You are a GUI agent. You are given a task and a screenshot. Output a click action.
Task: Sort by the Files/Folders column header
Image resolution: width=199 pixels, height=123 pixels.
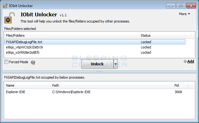coord(72,35)
